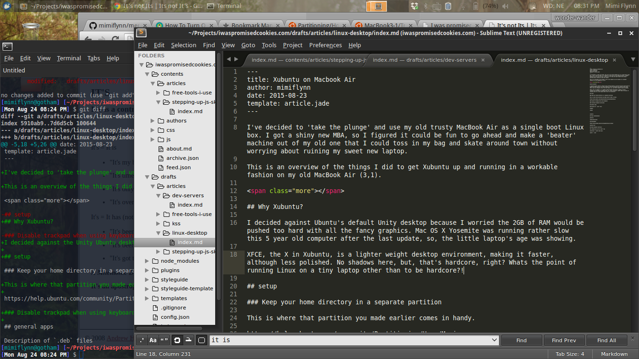This screenshot has width=639, height=359.
Task: Open .gitignore in the sidebar
Action: pyautogui.click(x=173, y=308)
